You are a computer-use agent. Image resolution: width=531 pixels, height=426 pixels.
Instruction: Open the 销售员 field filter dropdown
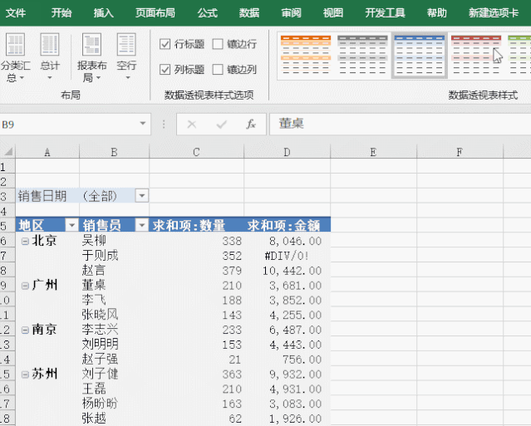point(142,225)
